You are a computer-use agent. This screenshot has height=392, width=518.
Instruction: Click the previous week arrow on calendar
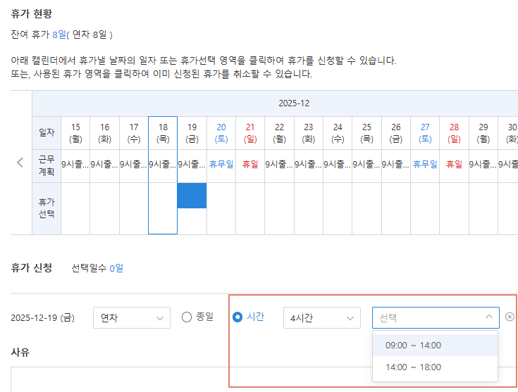pyautogui.click(x=20, y=163)
